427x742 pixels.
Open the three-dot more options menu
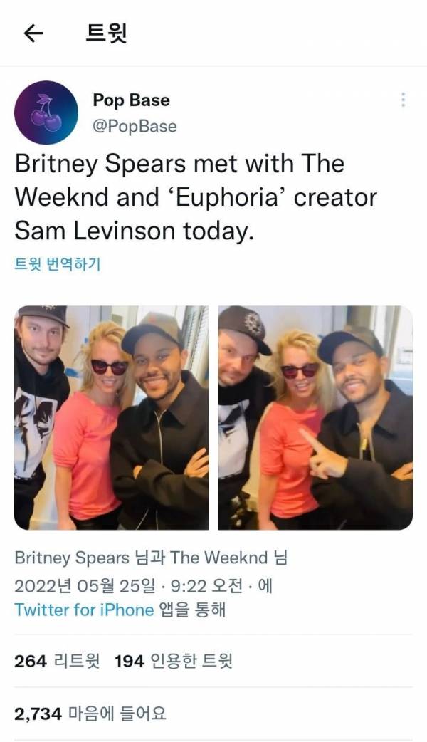[403, 100]
